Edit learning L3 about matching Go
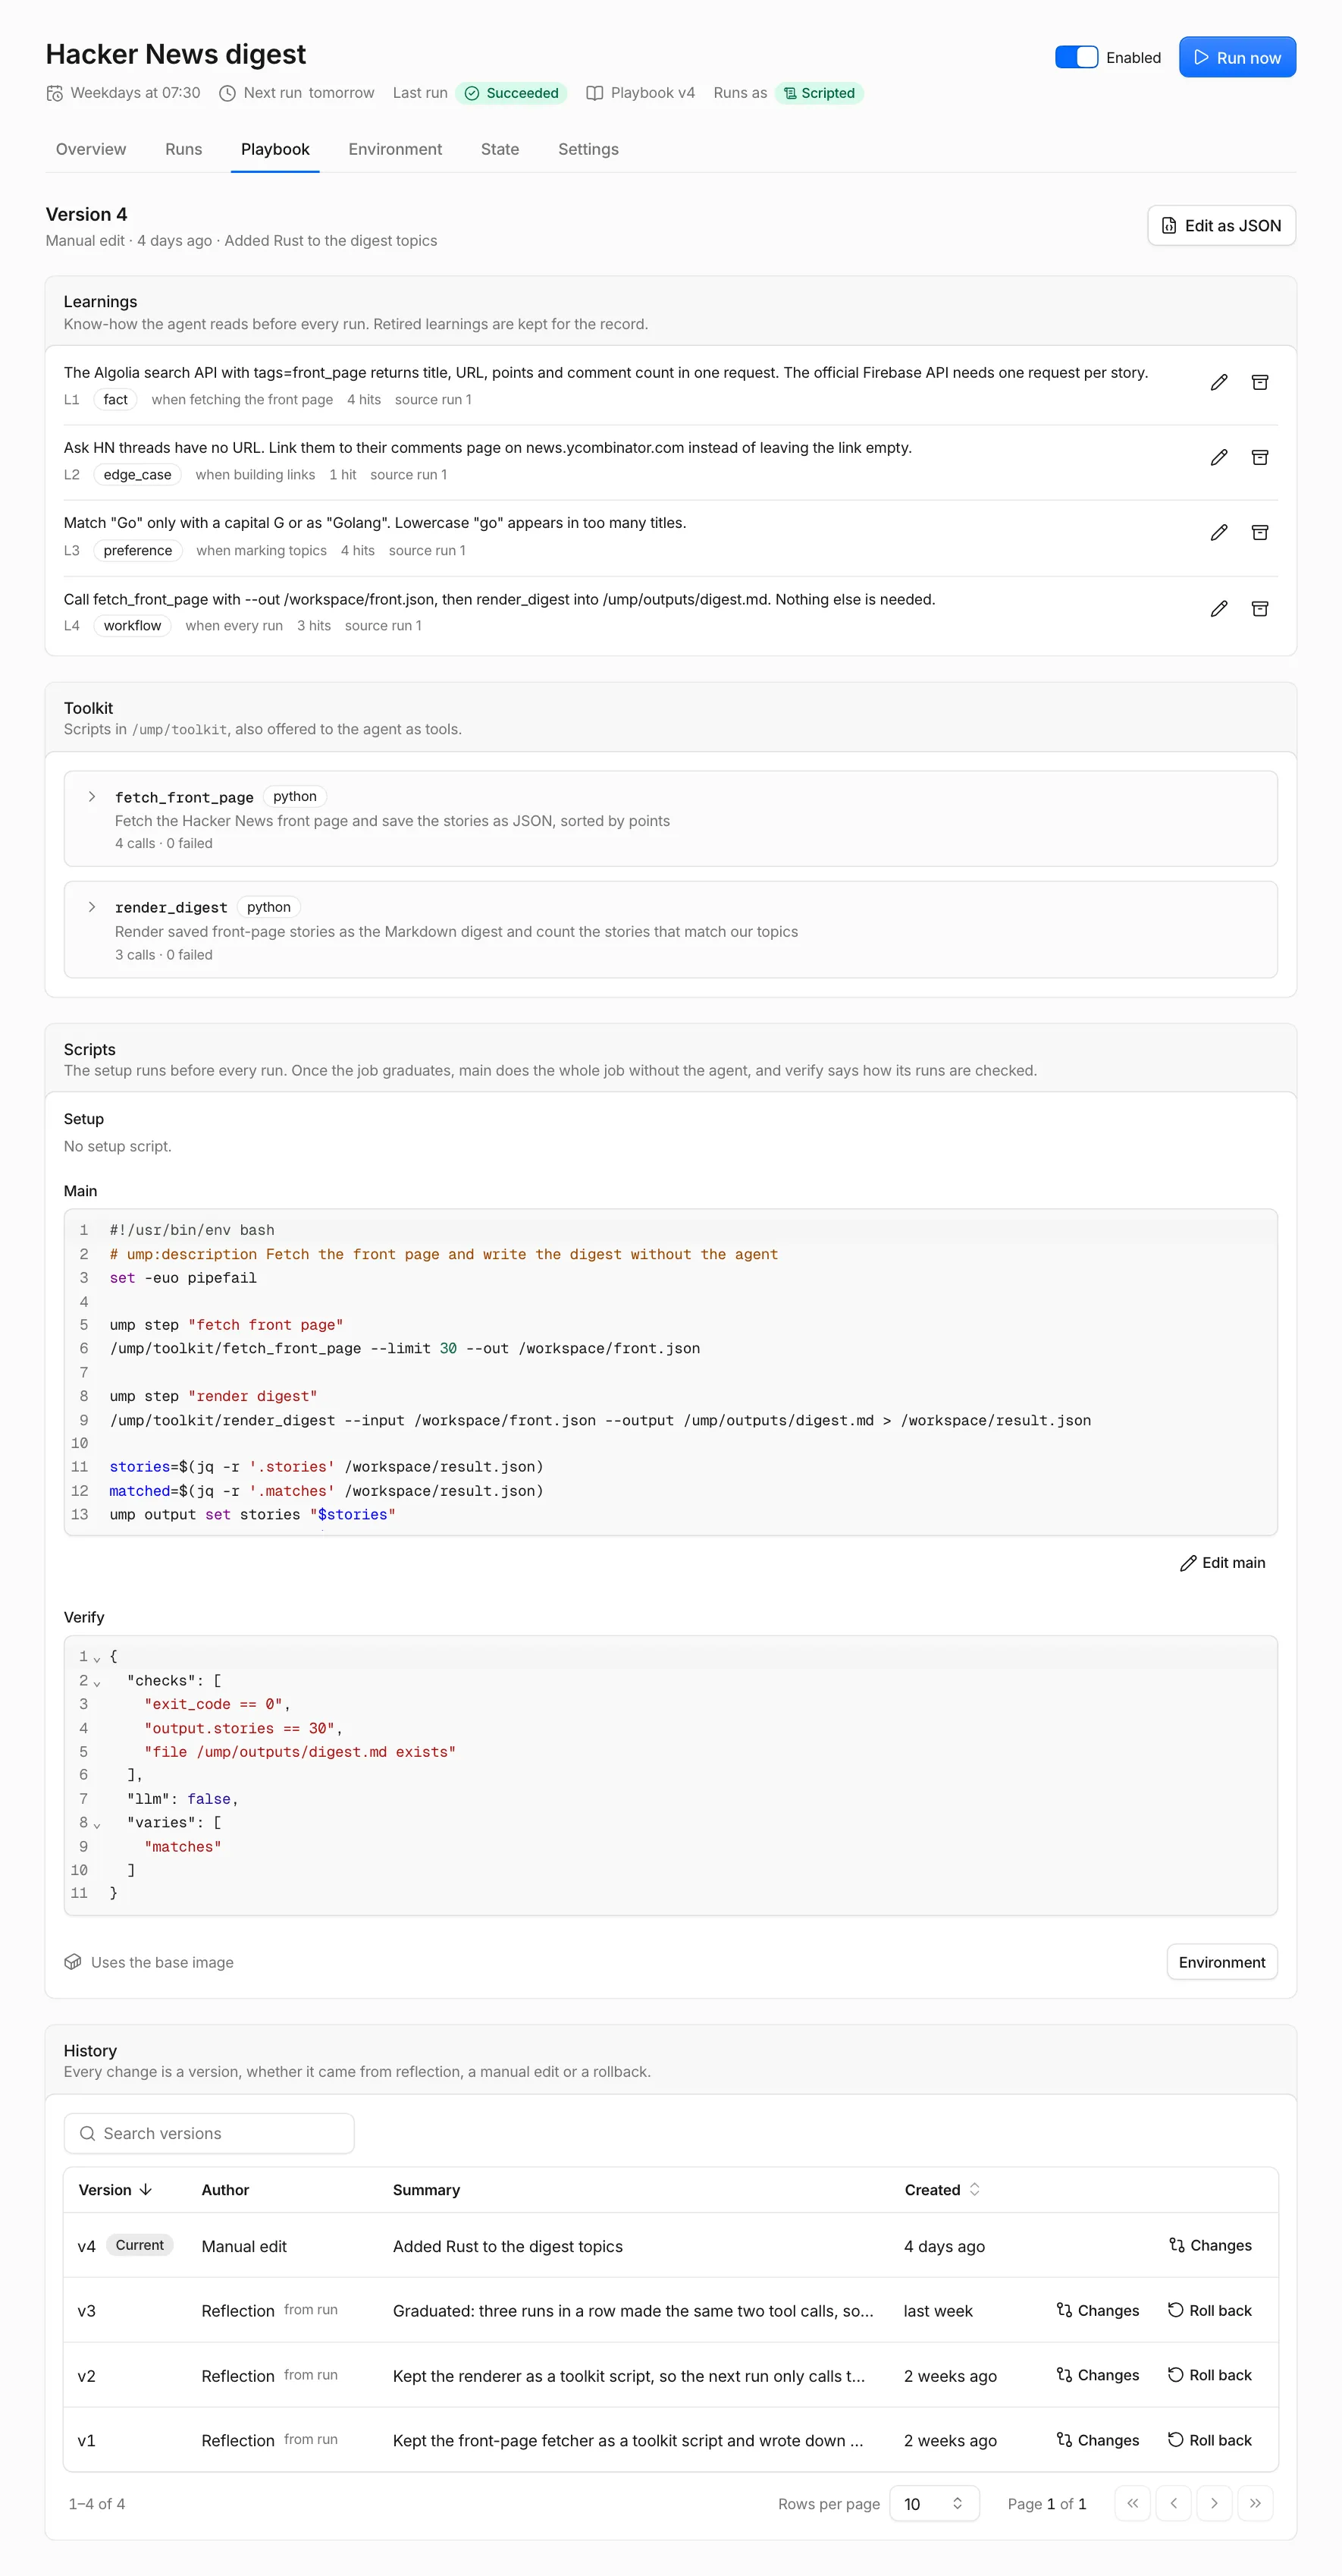 click(1218, 532)
